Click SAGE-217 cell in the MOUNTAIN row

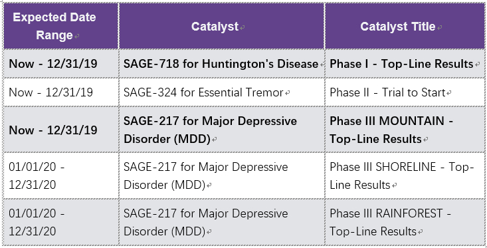pyautogui.click(x=222, y=130)
